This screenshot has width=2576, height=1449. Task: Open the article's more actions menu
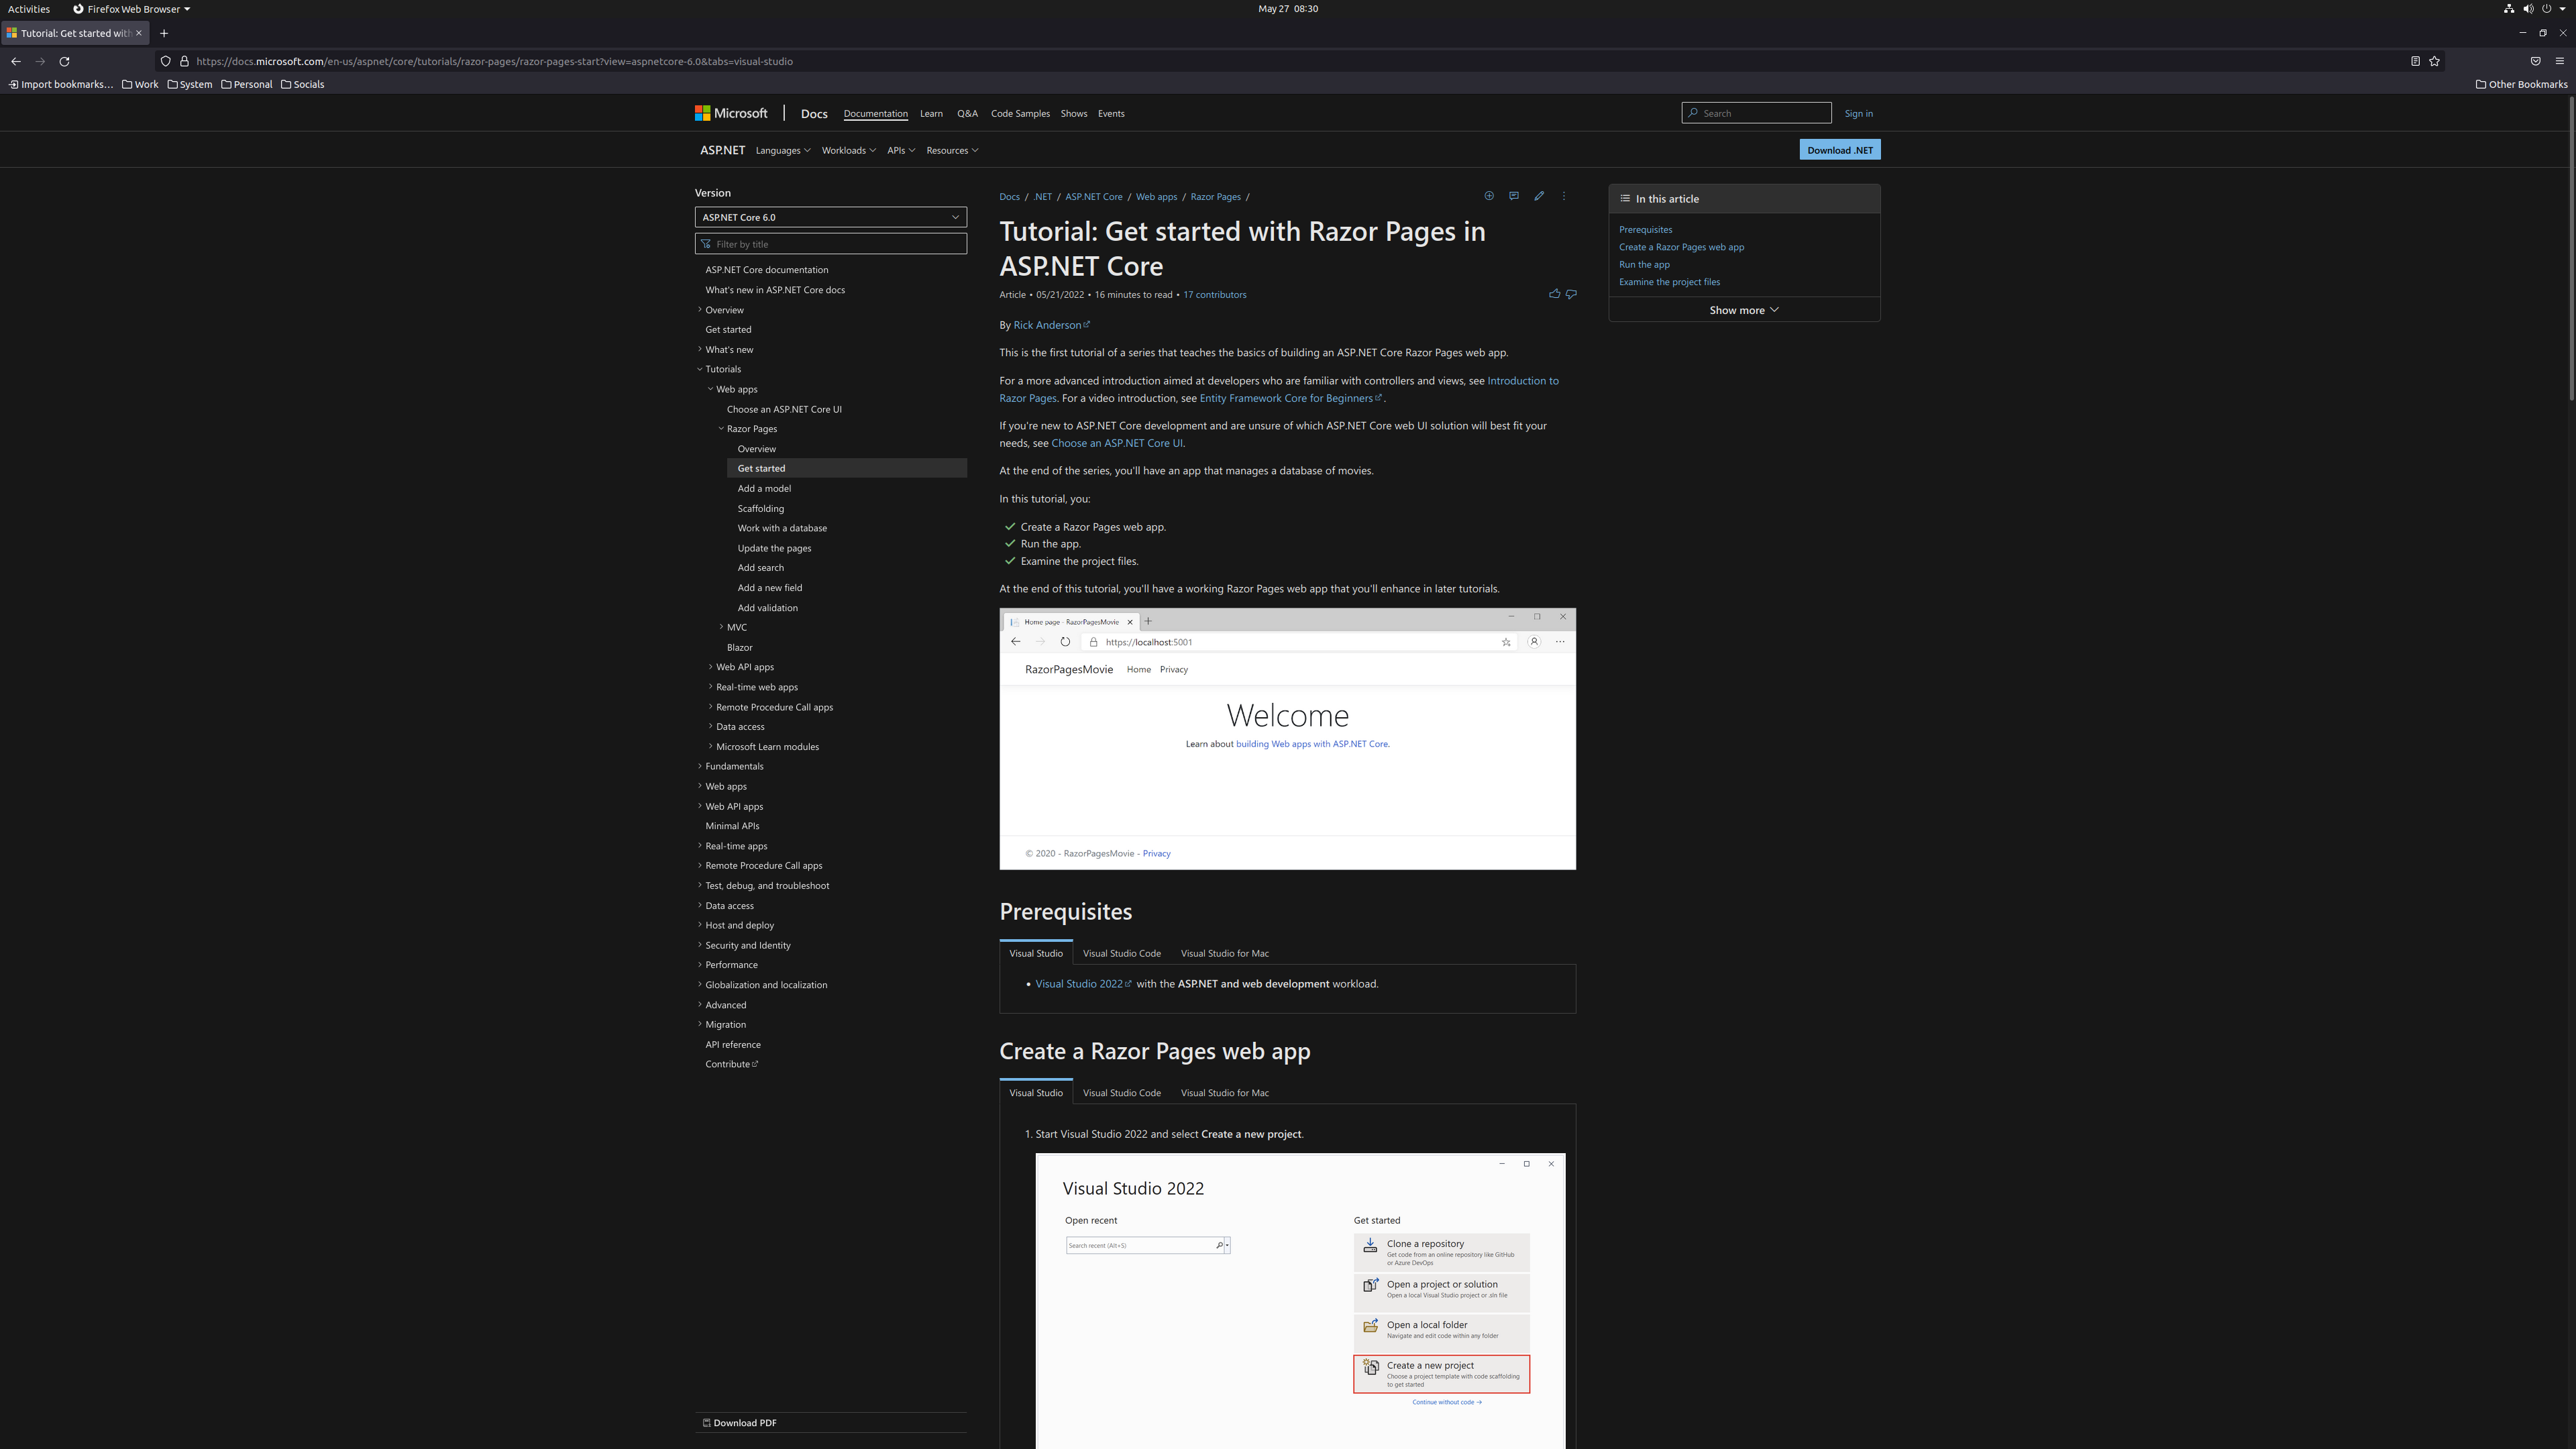click(x=1564, y=196)
